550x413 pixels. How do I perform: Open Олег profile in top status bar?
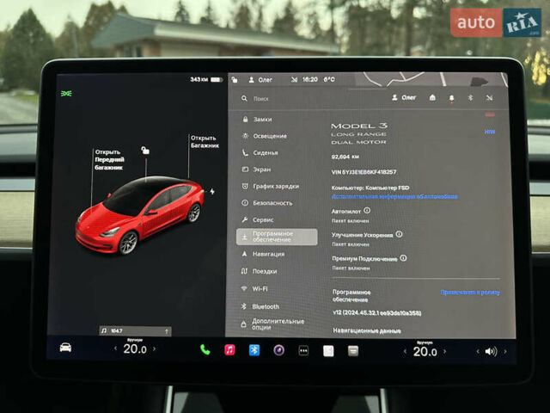tap(260, 80)
